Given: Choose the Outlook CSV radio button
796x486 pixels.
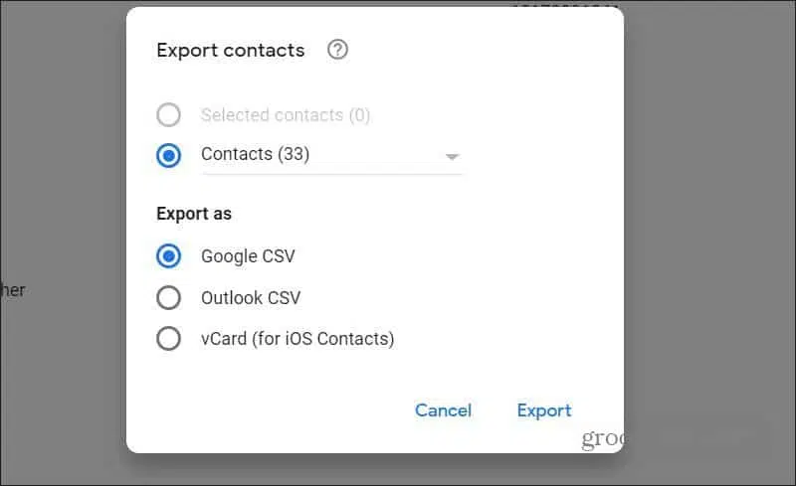Looking at the screenshot, I should tap(168, 297).
